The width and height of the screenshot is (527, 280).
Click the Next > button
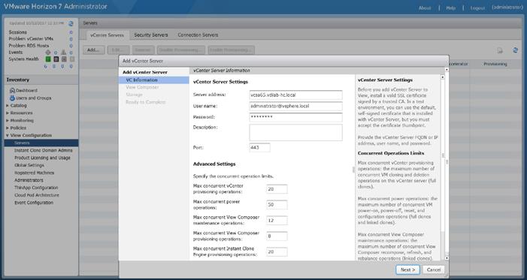(x=407, y=269)
